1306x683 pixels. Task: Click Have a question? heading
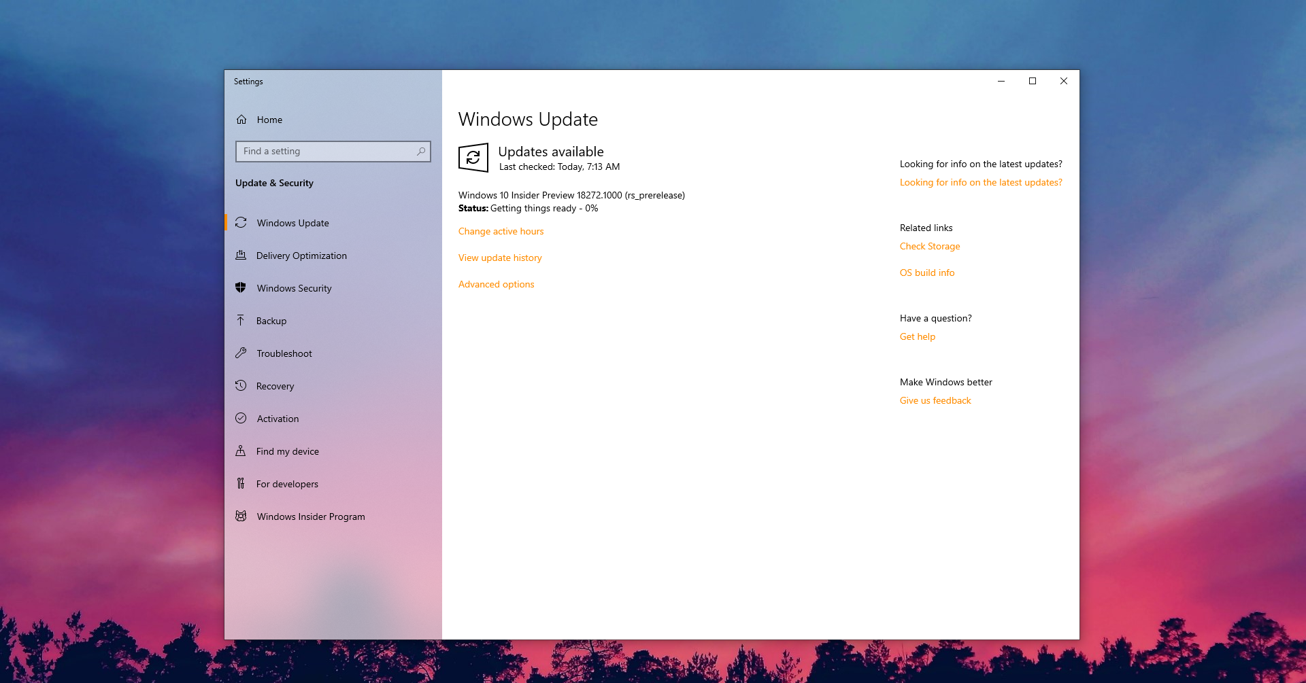[x=935, y=318]
